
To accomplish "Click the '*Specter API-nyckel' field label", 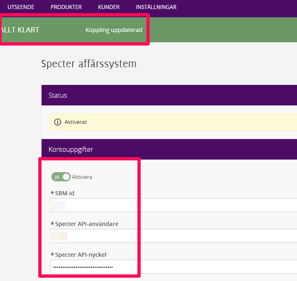I will 79,255.
